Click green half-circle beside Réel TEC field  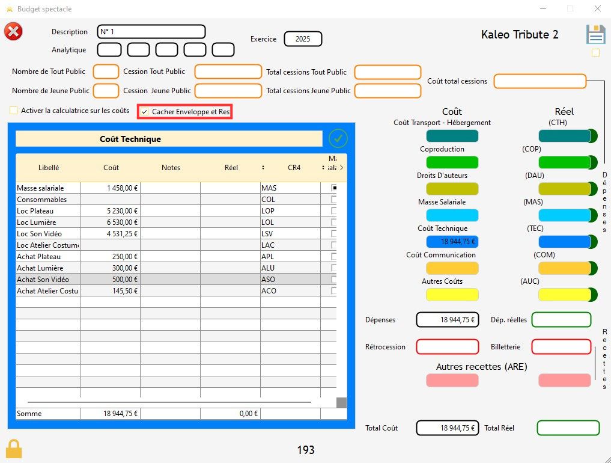594,242
